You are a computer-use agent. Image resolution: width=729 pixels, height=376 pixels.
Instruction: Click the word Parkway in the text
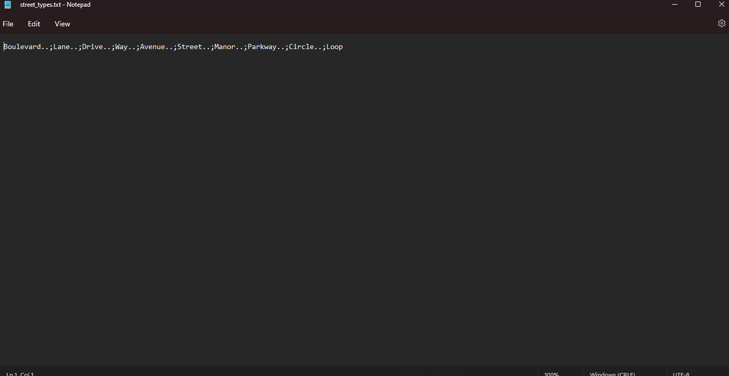click(x=262, y=46)
